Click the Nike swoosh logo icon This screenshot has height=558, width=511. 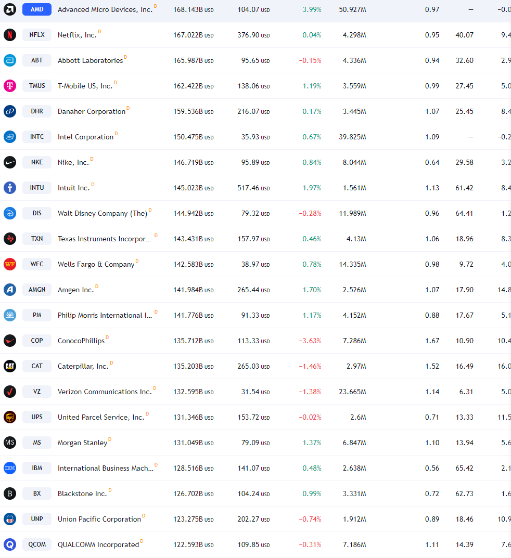pyautogui.click(x=10, y=162)
